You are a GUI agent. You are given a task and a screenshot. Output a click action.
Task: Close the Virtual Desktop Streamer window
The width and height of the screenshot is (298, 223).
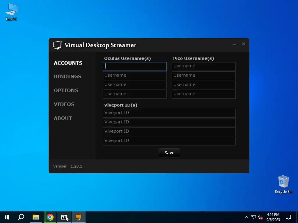244,44
